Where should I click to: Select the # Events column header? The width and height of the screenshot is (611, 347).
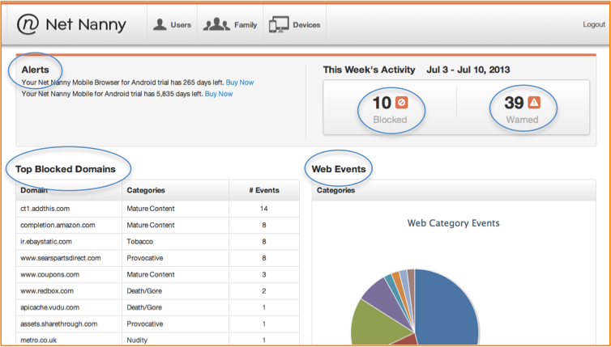pos(264,190)
